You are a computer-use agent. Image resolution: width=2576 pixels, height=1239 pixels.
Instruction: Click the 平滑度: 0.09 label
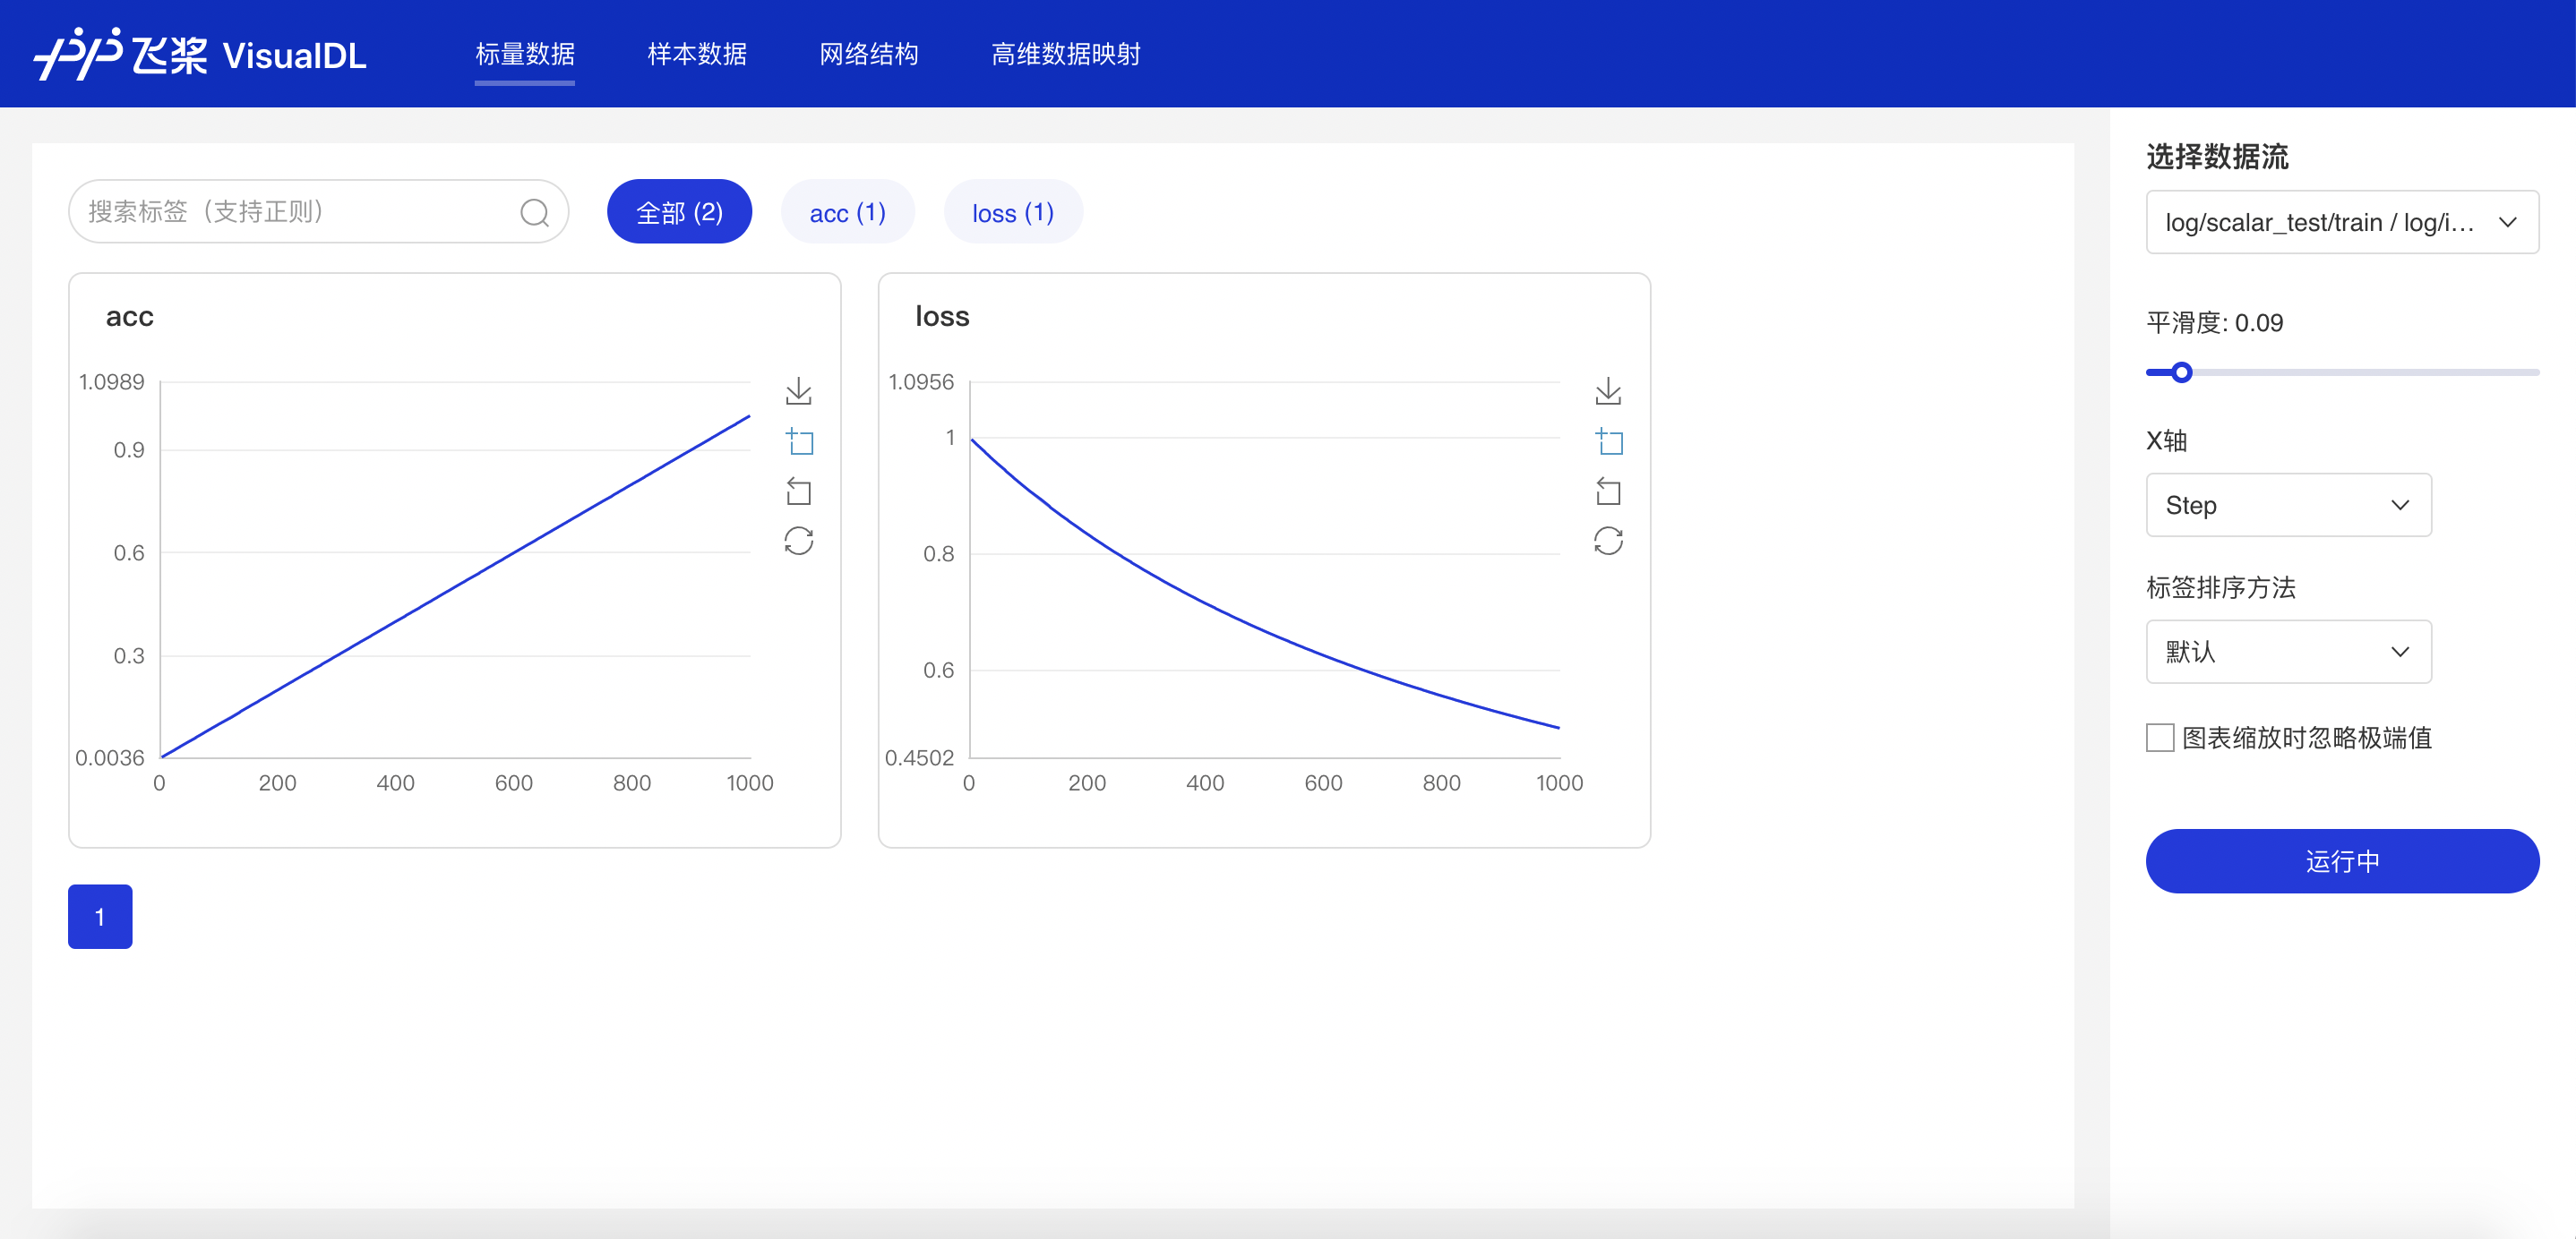point(2215,323)
